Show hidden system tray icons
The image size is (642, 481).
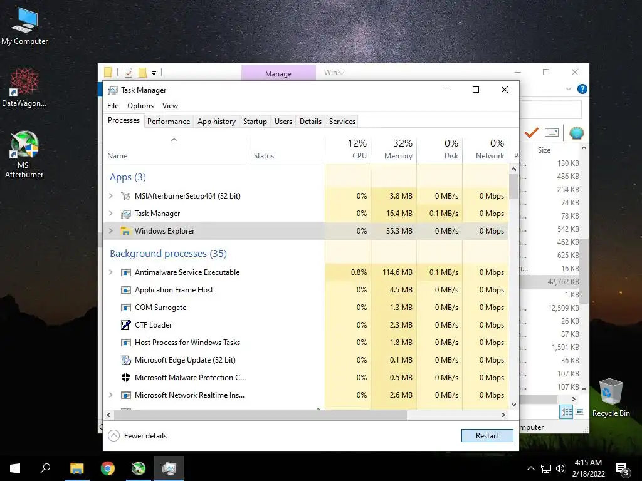pyautogui.click(x=530, y=468)
